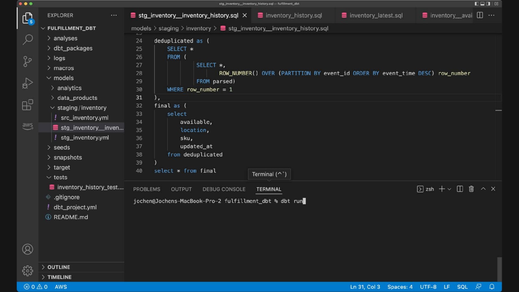The height and width of the screenshot is (292, 519).
Task: Expand the OUTLINE section
Action: (81, 267)
